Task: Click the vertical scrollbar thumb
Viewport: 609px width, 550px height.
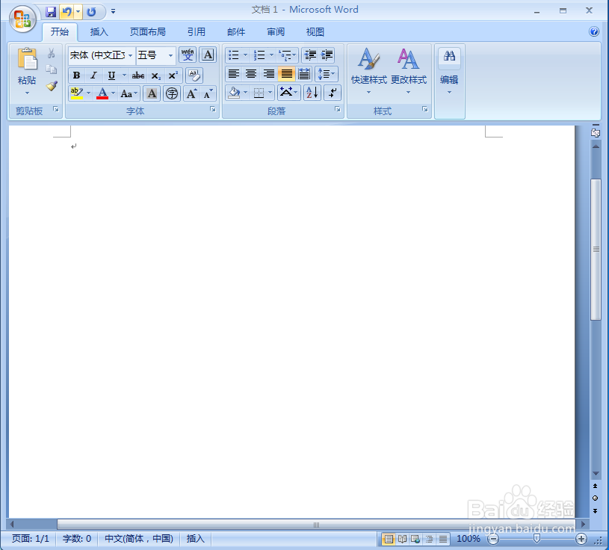Action: coord(596,250)
